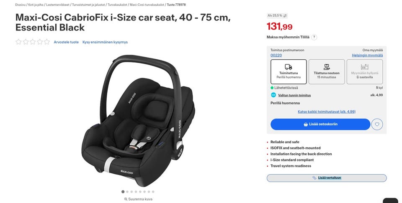Click the Lisää vertailuun compare button
Screen dimensions: 402x203
click(x=327, y=178)
